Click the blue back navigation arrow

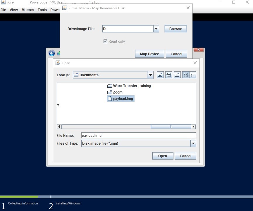tap(51, 53)
